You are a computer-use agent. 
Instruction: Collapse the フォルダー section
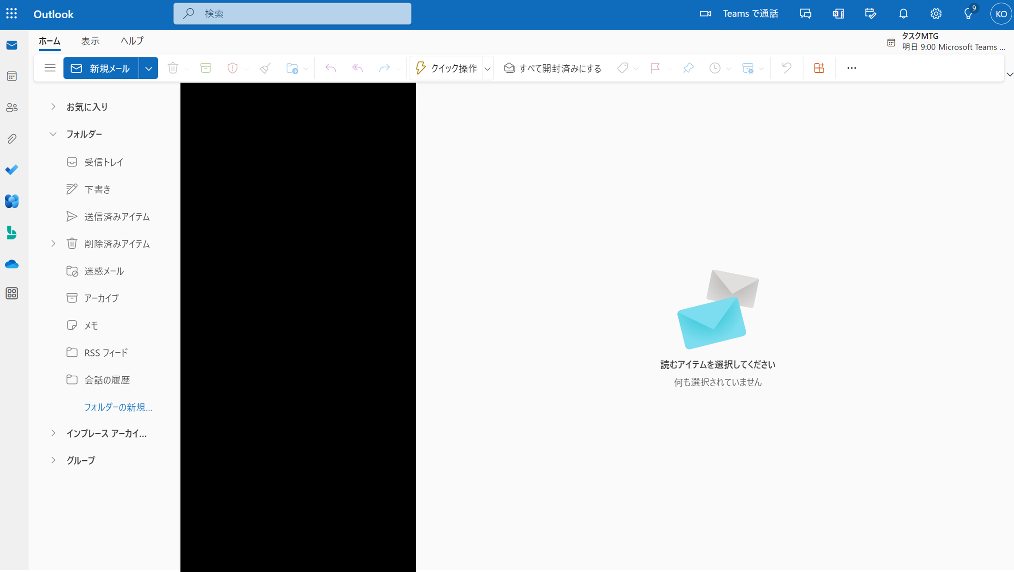(53, 134)
